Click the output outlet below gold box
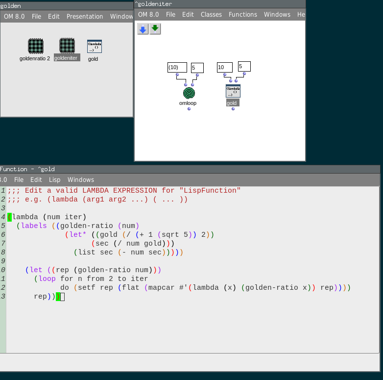The height and width of the screenshot is (380, 383). click(233, 109)
